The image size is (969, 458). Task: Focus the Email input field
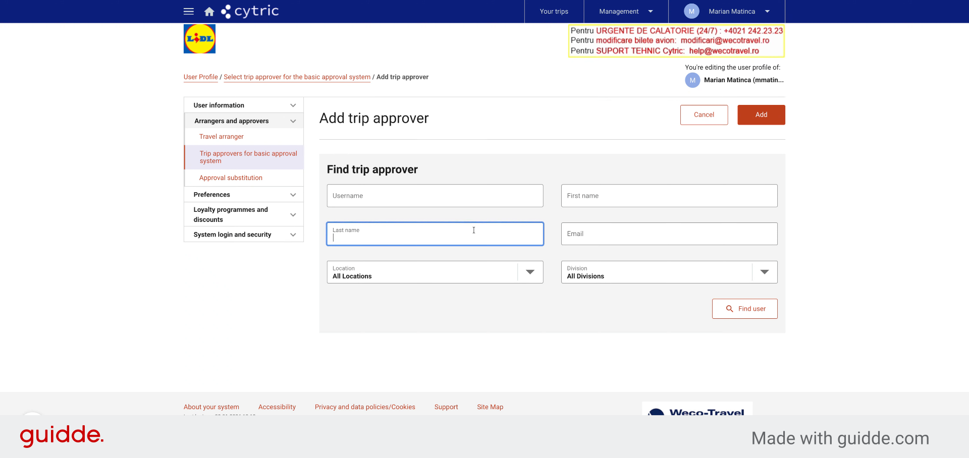(669, 234)
